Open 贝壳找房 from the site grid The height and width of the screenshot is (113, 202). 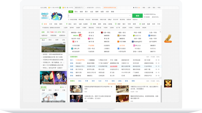click(121, 48)
